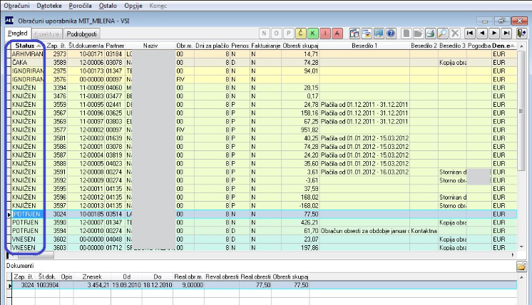Click the Partner column header

coord(116,46)
